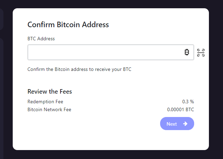Click the arrow icon on Next button
Screen dimensions: 223x159
click(x=185, y=124)
